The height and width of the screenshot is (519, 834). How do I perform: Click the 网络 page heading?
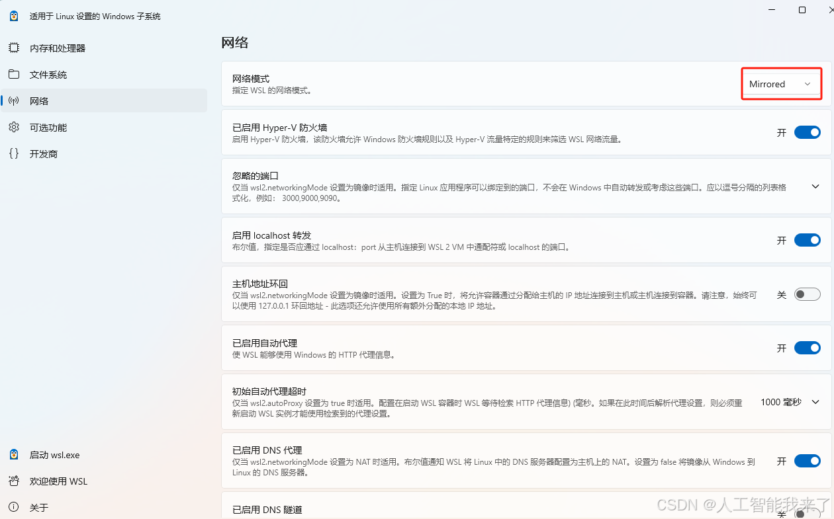[x=235, y=43]
